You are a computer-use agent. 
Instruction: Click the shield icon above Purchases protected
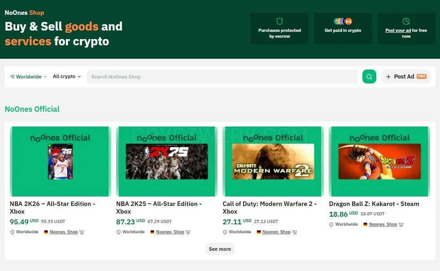[279, 22]
